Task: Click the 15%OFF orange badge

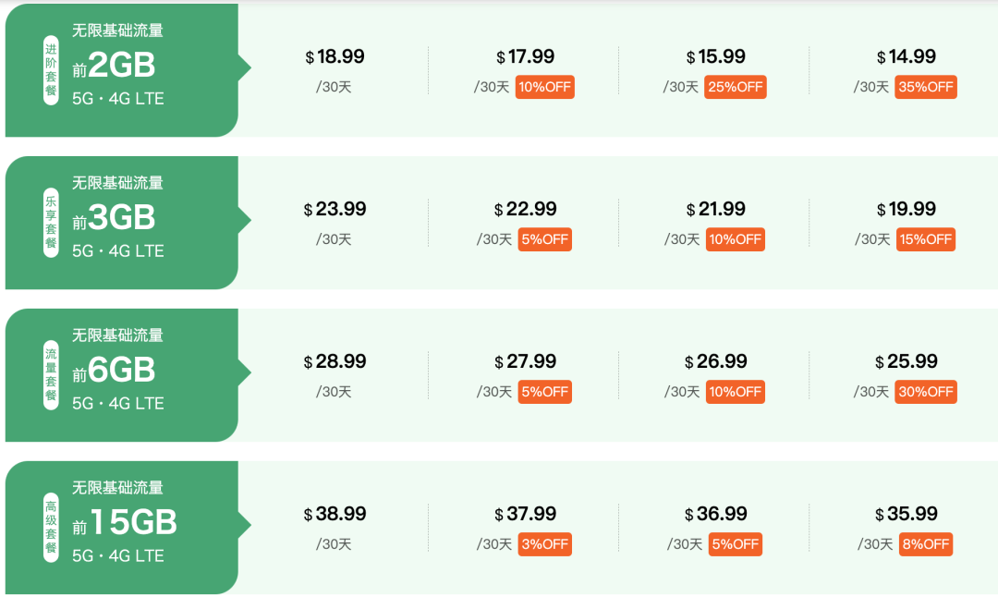Action: tap(925, 239)
